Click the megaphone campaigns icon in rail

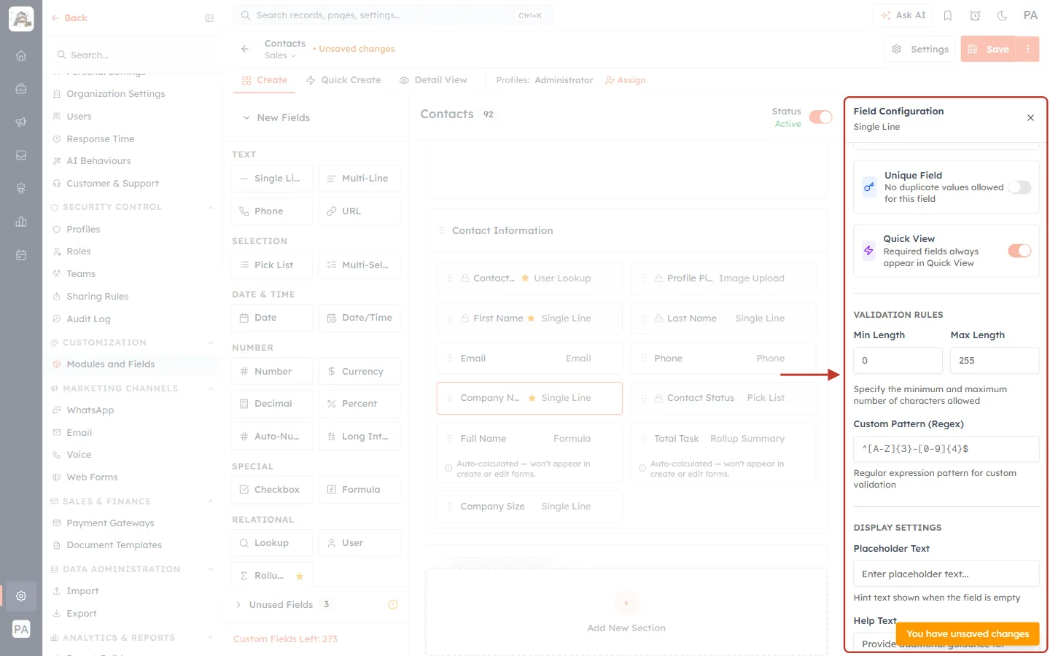21,122
